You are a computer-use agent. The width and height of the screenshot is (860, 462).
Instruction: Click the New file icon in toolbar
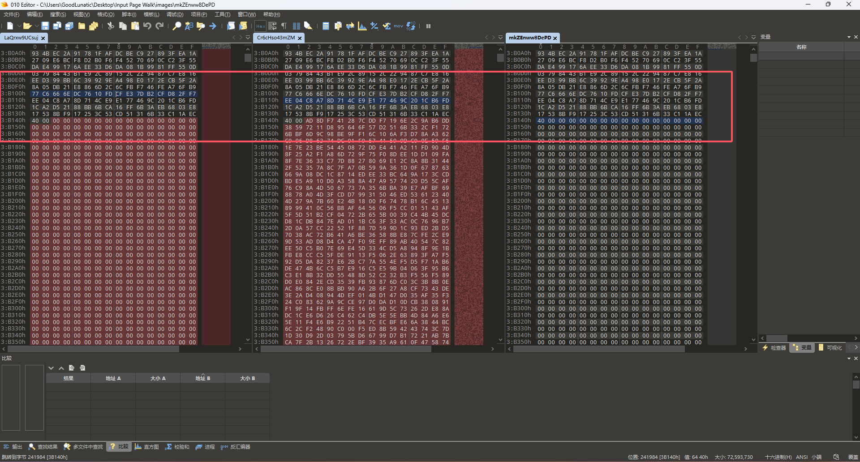coord(10,26)
